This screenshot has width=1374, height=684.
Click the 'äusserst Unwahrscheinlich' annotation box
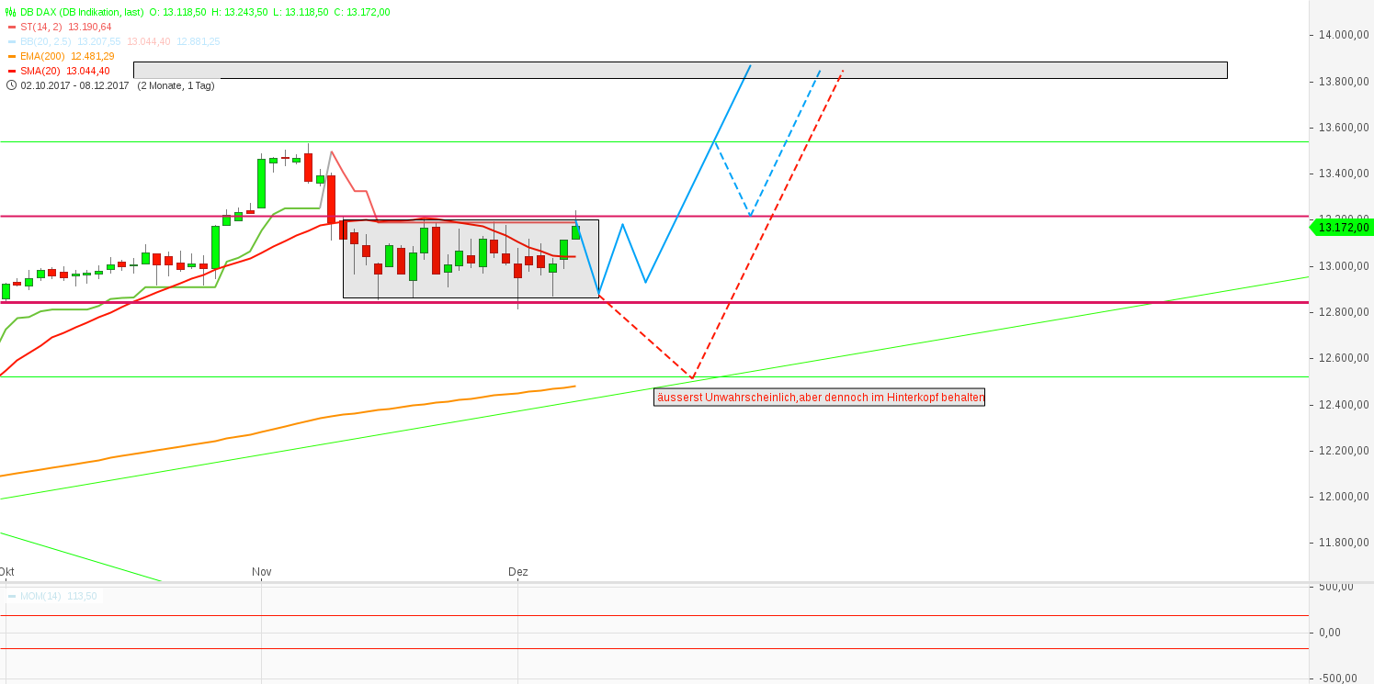click(x=820, y=398)
